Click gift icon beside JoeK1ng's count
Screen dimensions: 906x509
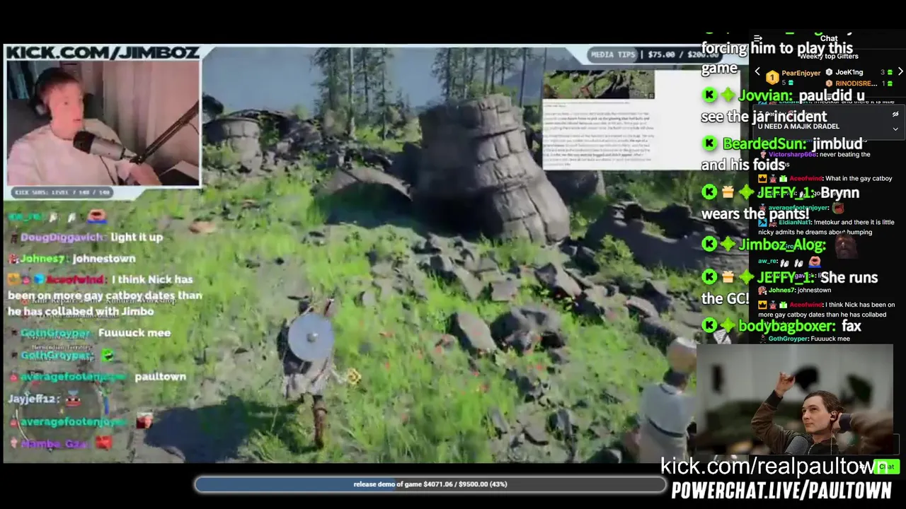[889, 72]
